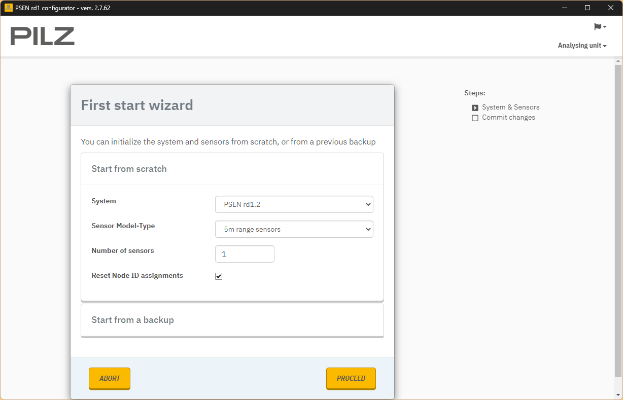Click the Sensor Model-Type label

[123, 226]
